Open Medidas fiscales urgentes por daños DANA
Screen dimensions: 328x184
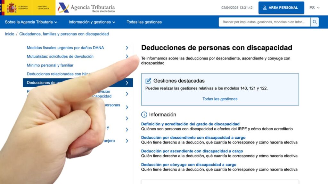coord(65,48)
